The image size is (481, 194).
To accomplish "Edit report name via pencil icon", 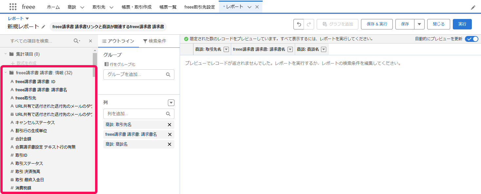I will 43,26.
